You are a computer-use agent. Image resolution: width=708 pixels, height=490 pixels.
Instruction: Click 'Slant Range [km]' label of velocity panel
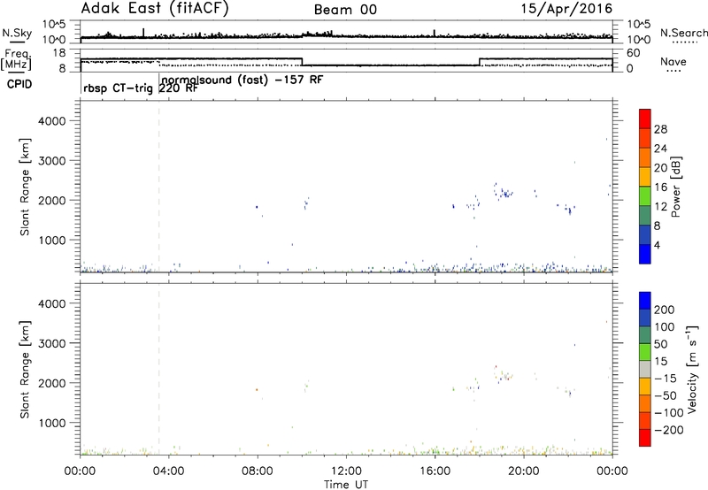click(x=25, y=370)
